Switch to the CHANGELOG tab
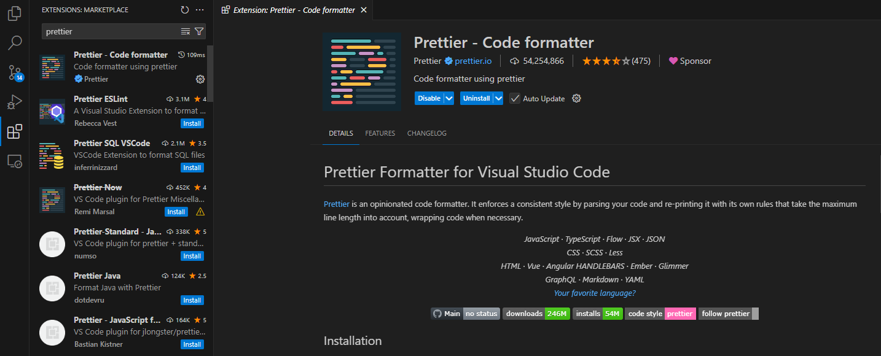The height and width of the screenshot is (356, 881). pos(427,133)
